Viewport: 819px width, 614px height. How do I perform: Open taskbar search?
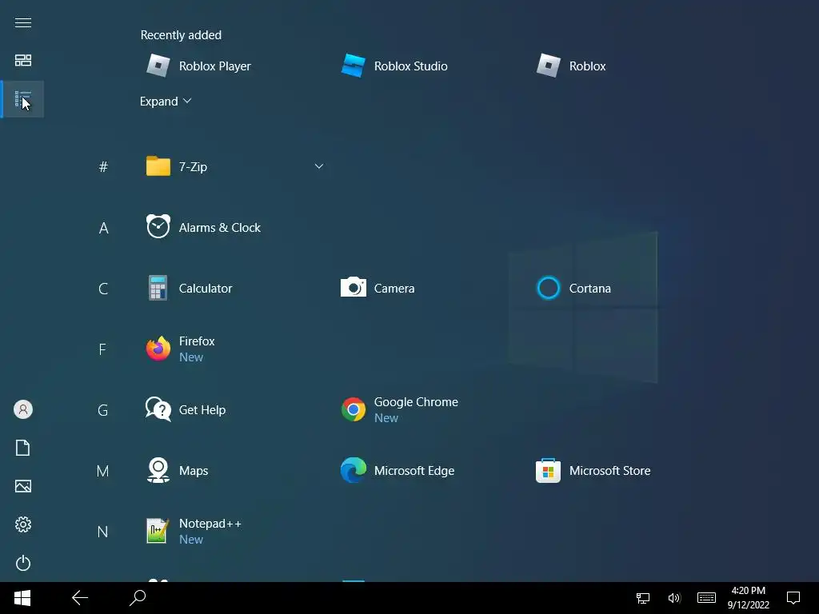(x=138, y=598)
